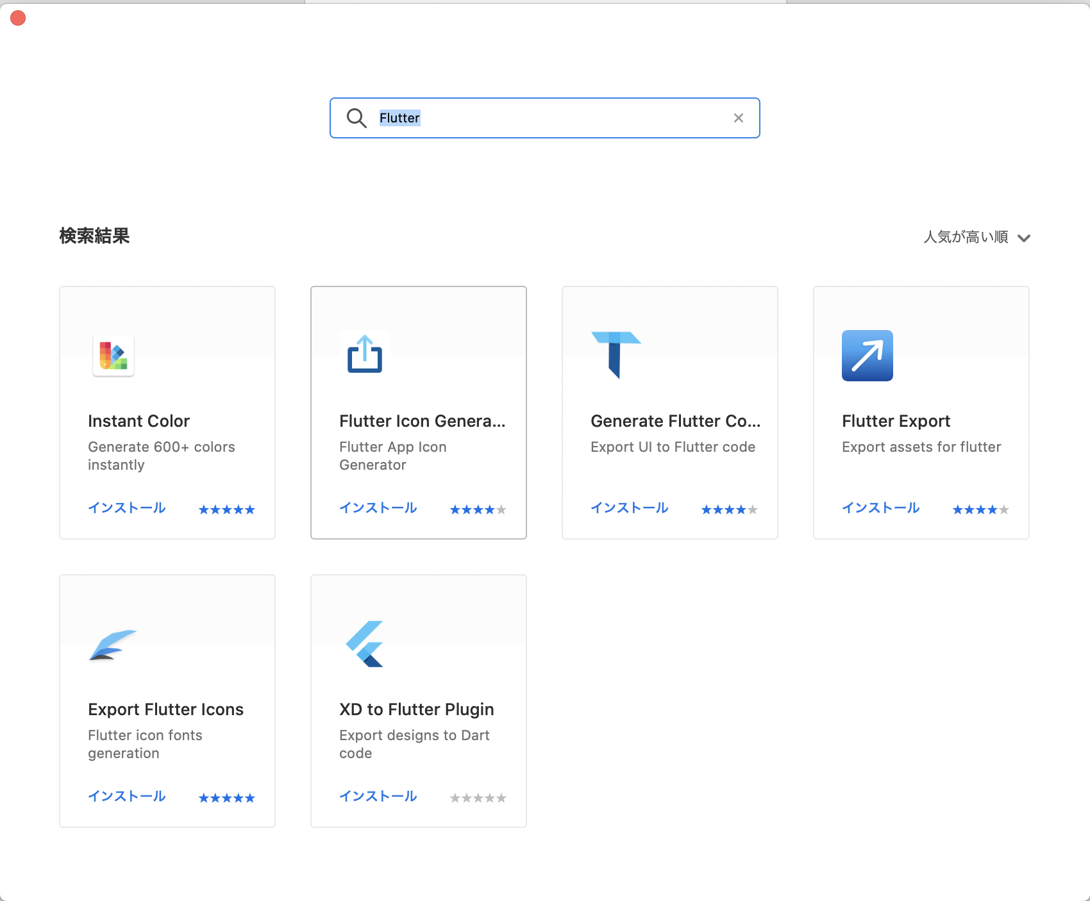This screenshot has width=1090, height=901.
Task: Click the Flutter Export star rating
Action: 981,509
